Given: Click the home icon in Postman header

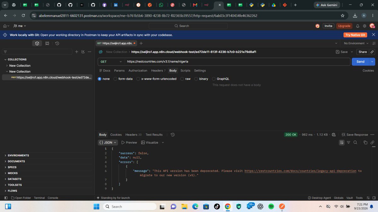Looking at the screenshot, I should tap(5, 26).
